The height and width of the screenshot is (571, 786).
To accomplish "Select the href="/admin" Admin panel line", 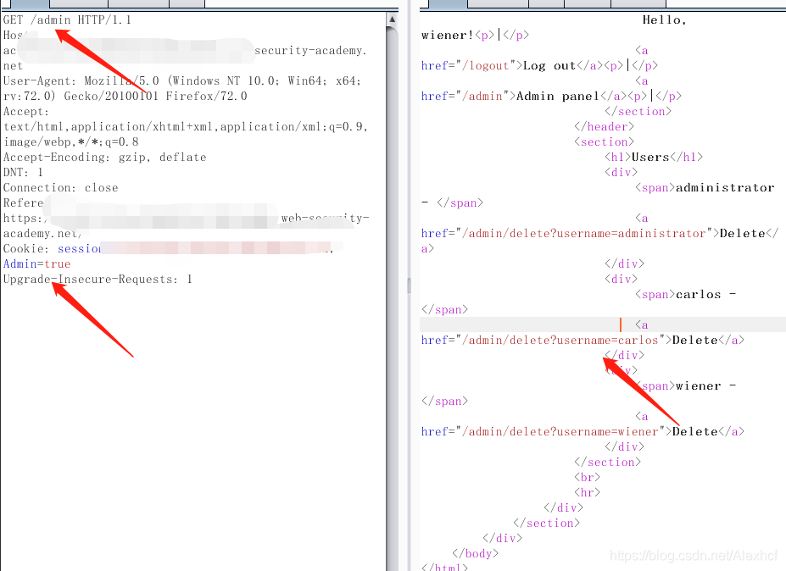I will 551,97.
